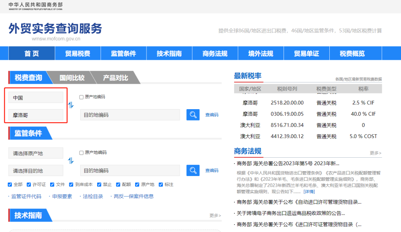This screenshot has width=401, height=232.
Task: Switch to the 国间比较 tab
Action: [72, 78]
